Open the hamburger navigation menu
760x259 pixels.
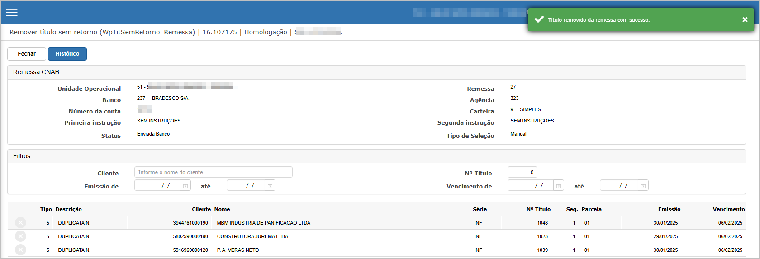[x=12, y=13]
